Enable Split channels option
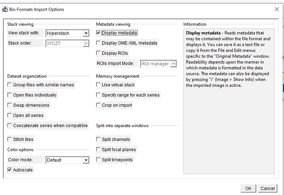Viewport: 284px width, 195px height. point(98,139)
